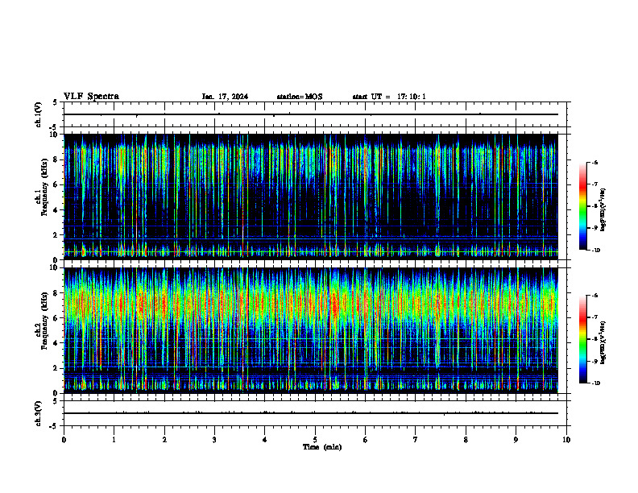Click the "-5" tick label of ch.3(V) axis
Viewport: 638px width, 493px height.
pyautogui.click(x=55, y=426)
